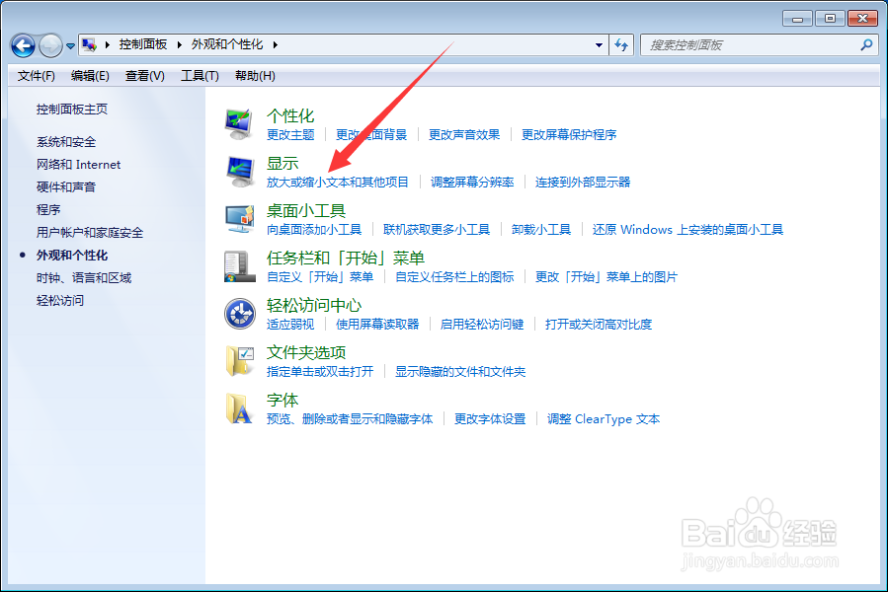This screenshot has width=888, height=592.
Task: Click the Folder Options icon
Action: (x=240, y=361)
